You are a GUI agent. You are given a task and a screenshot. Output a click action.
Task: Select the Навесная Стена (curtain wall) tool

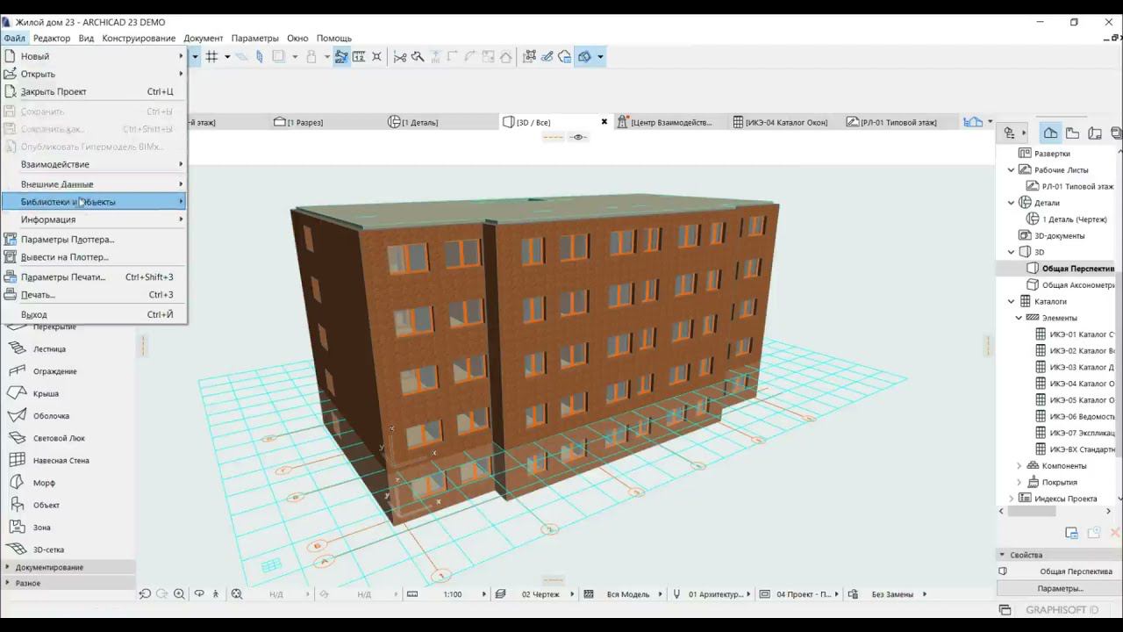[60, 460]
